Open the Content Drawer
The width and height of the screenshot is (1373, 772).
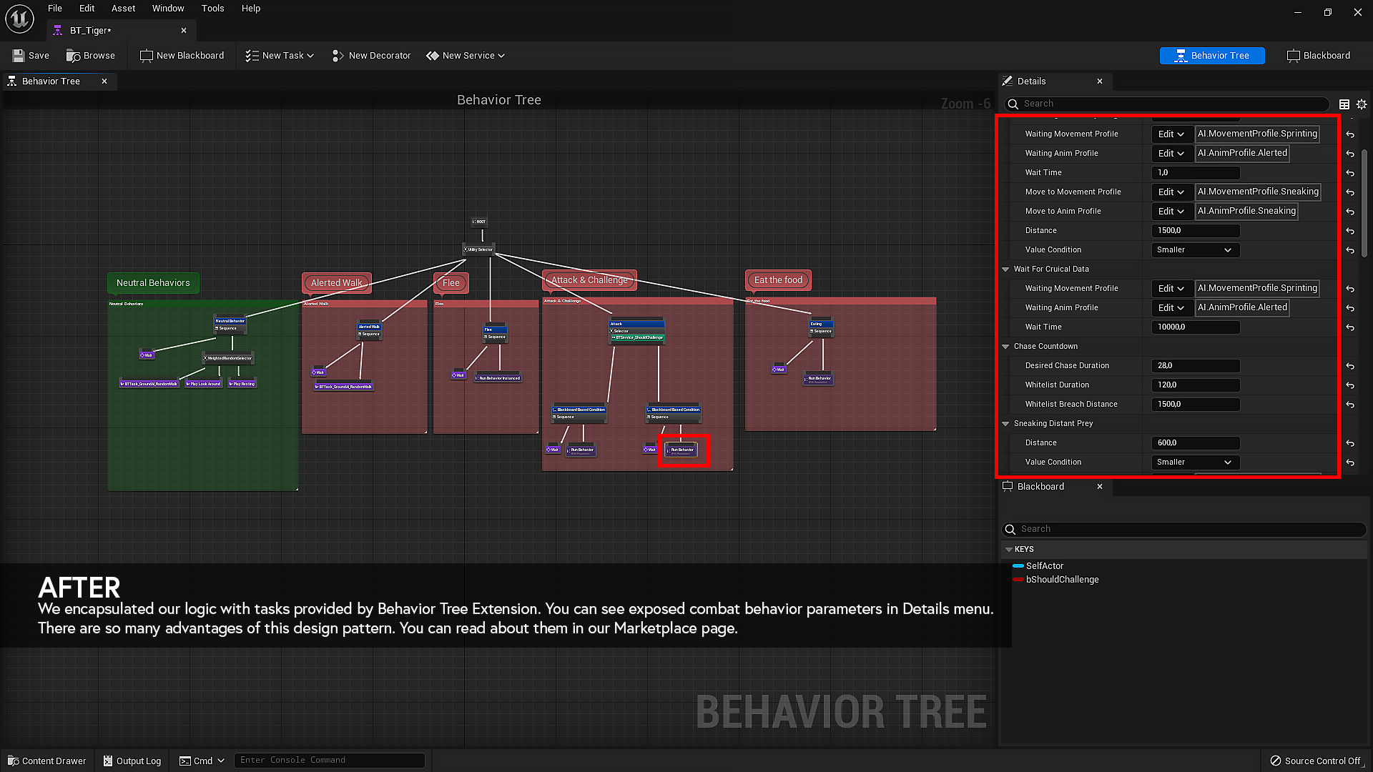47,761
